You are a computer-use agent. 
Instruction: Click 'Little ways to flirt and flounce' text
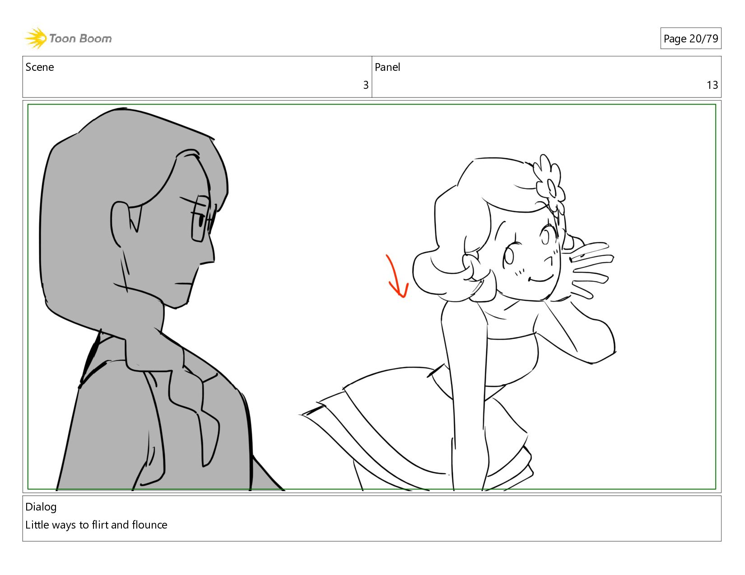pos(96,525)
